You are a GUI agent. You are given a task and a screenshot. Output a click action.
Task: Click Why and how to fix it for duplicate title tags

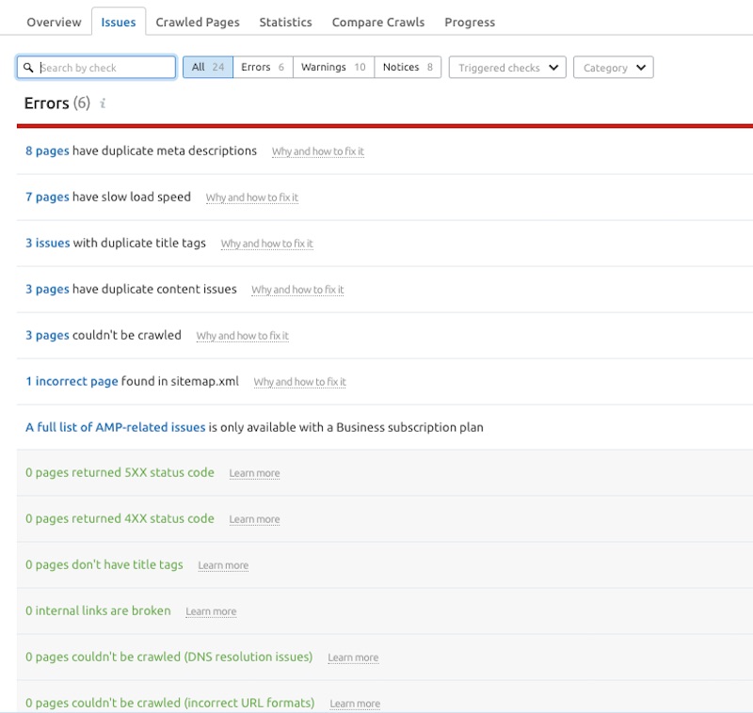point(267,244)
